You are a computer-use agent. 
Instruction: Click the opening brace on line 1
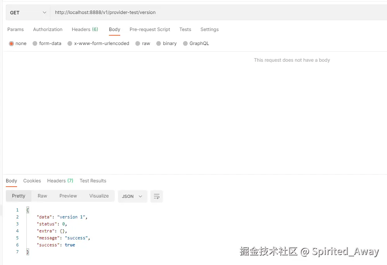[28, 210]
